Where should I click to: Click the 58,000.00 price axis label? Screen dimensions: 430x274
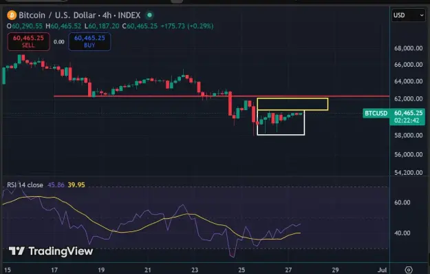click(409, 135)
